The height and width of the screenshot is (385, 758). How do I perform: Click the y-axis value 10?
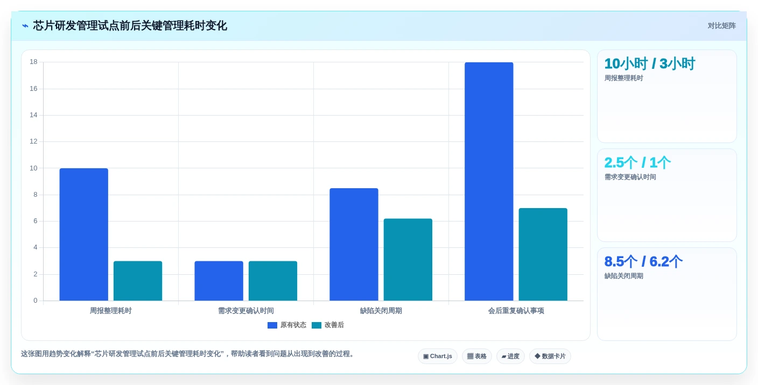click(33, 168)
